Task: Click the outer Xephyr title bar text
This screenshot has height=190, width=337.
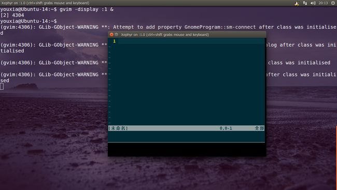Action: click(45, 3)
